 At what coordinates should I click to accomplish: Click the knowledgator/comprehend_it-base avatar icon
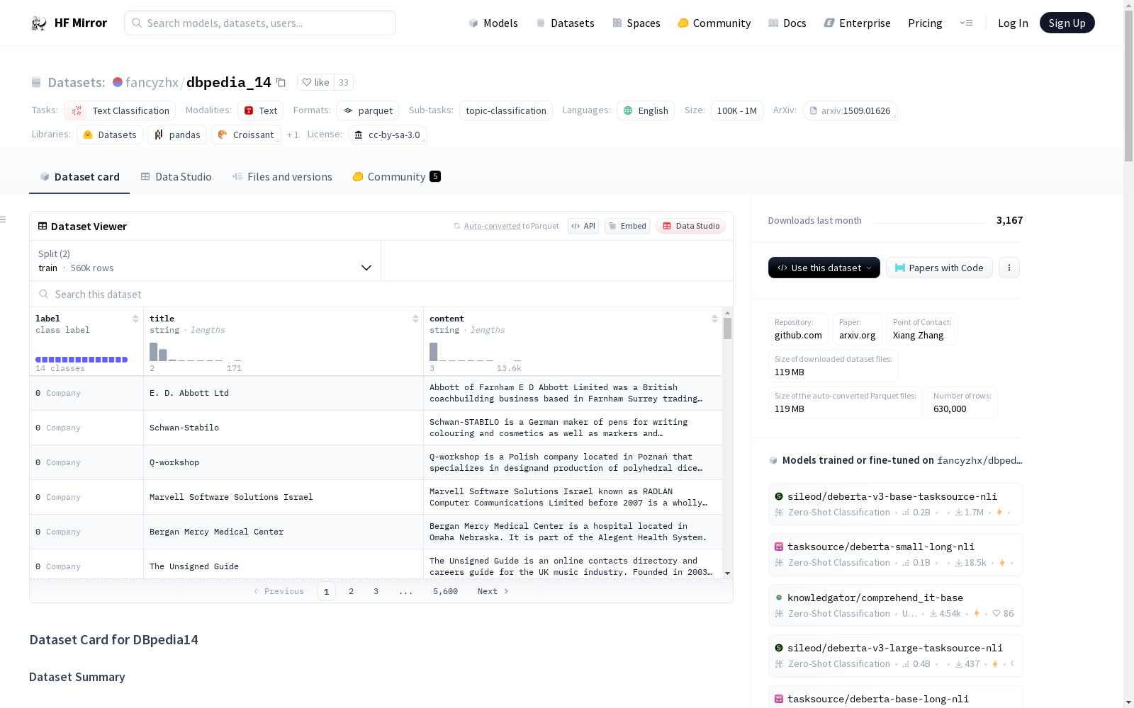tap(779, 598)
